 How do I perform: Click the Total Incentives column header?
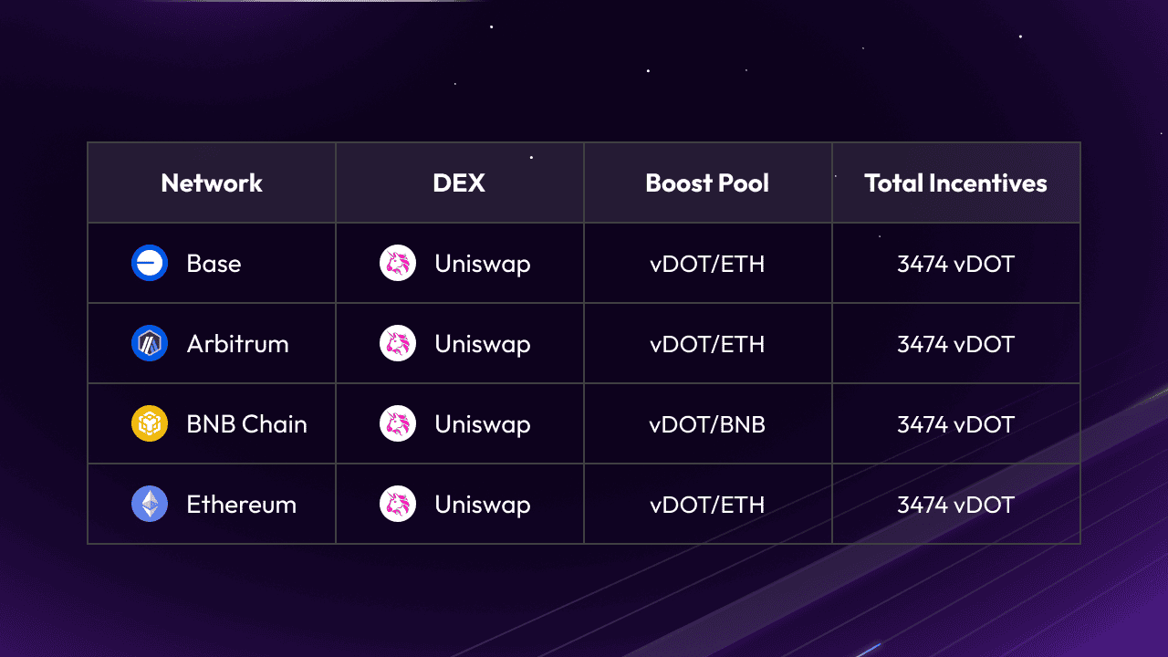pos(955,183)
